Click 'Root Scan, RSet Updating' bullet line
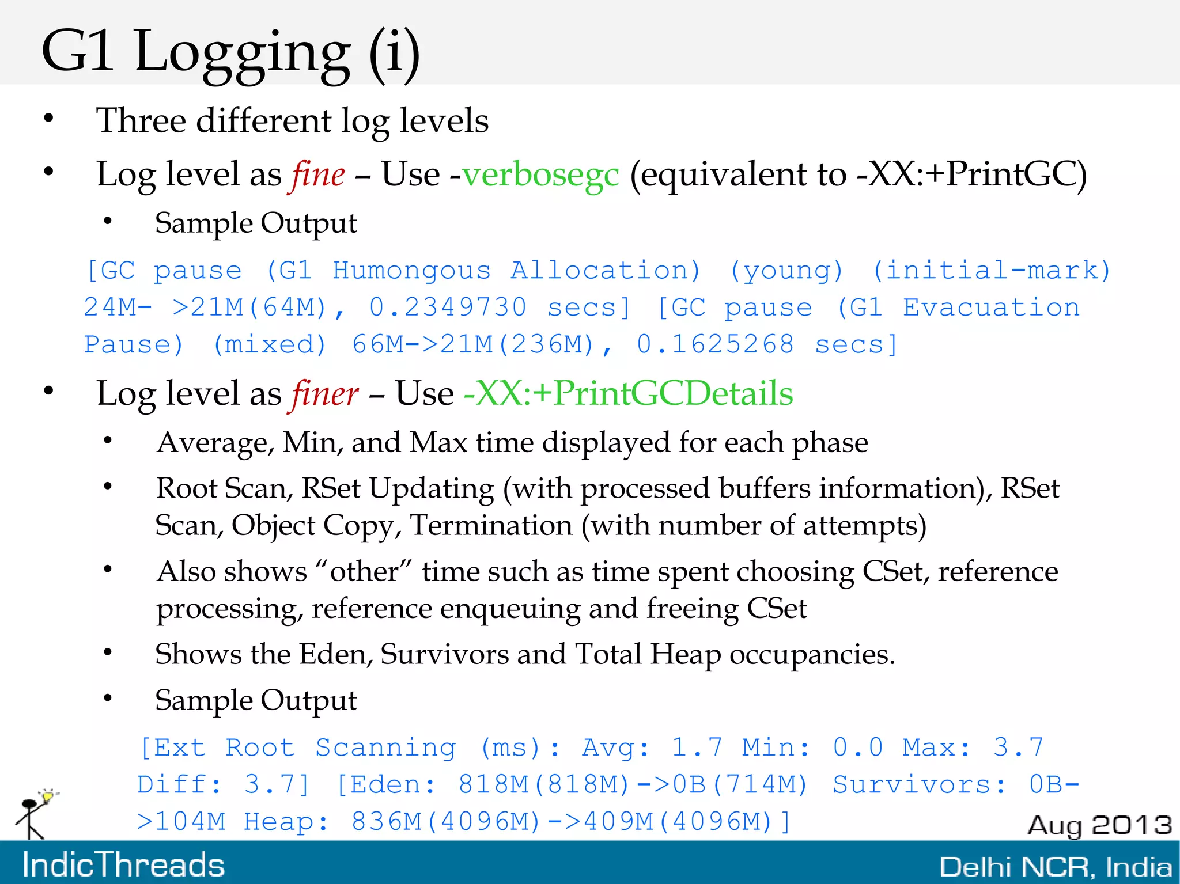Viewport: 1180px width, 884px height. click(607, 488)
